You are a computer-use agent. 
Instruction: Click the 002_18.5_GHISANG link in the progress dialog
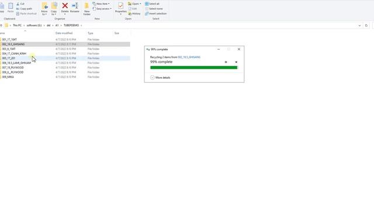(x=189, y=57)
